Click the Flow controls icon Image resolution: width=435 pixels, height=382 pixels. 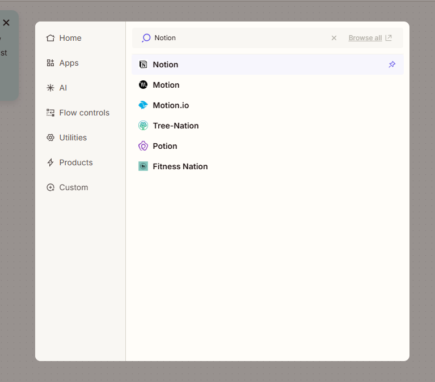[50, 113]
